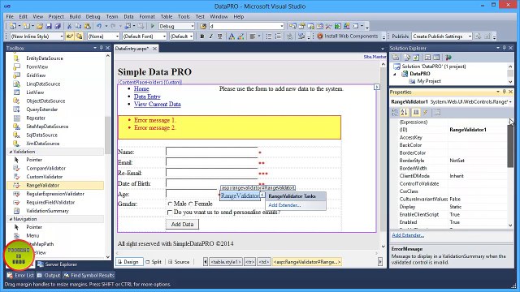Image resolution: width=520 pixels, height=292 pixels.
Task: Open the Default Font dropdown
Action: [164, 36]
